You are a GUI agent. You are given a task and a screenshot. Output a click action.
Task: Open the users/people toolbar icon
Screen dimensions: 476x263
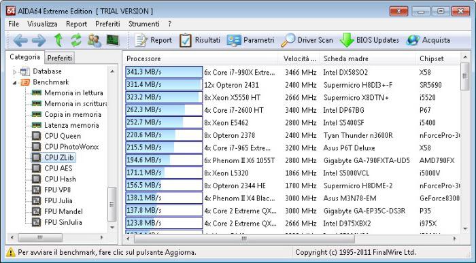(x=95, y=40)
